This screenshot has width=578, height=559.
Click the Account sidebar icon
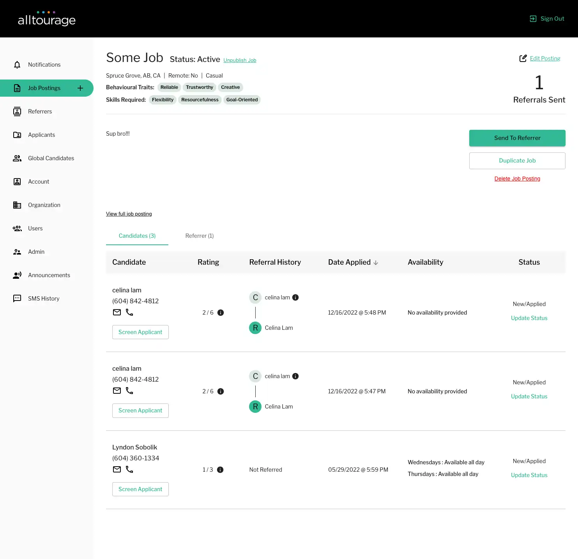coord(17,182)
